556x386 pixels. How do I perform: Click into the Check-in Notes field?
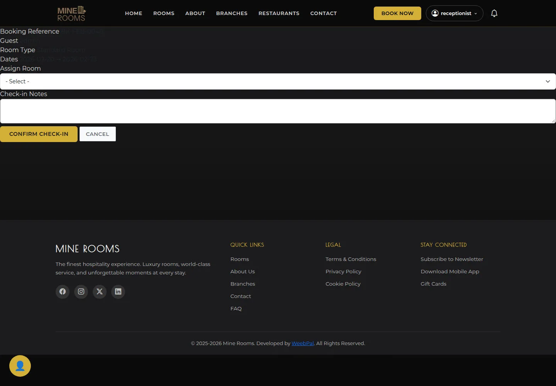[278, 111]
